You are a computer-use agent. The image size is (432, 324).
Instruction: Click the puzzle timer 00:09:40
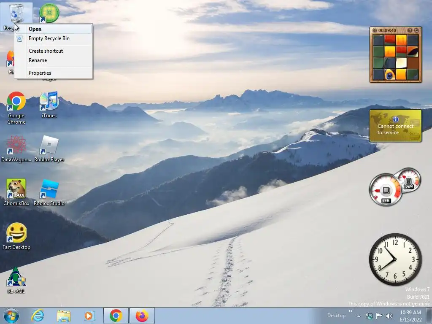pos(387,30)
